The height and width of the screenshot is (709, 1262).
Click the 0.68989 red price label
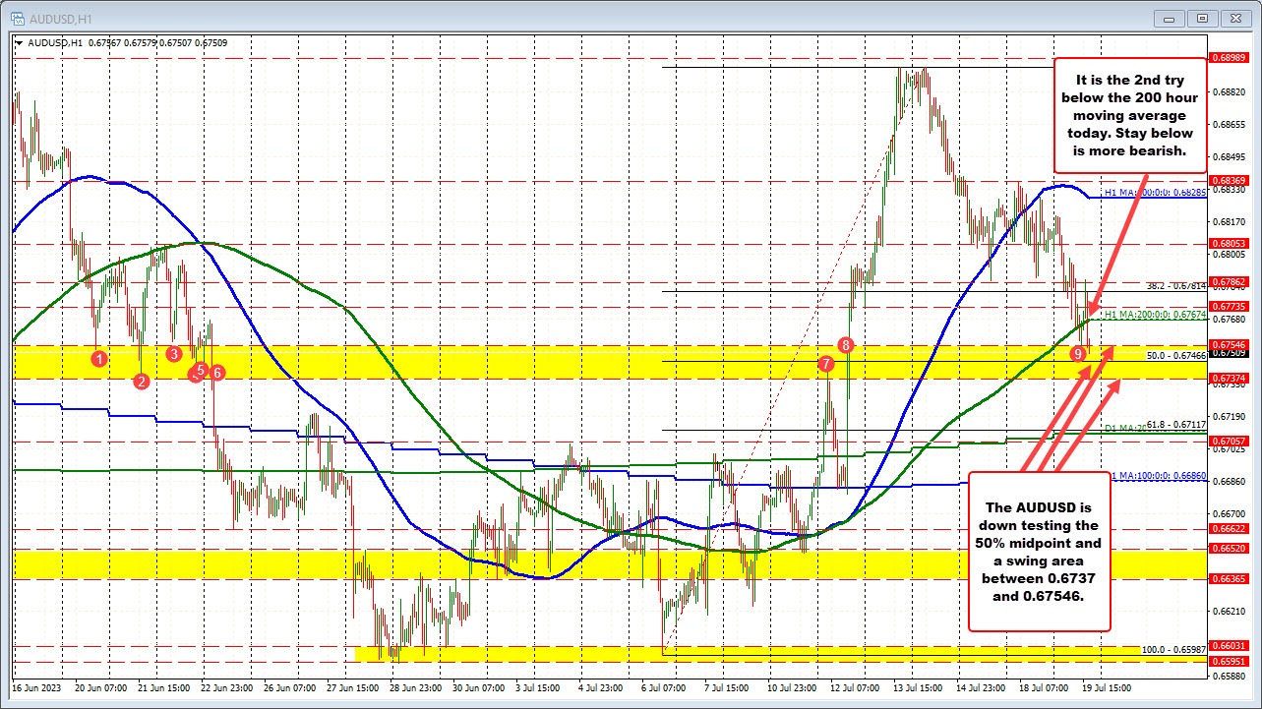pyautogui.click(x=1232, y=57)
